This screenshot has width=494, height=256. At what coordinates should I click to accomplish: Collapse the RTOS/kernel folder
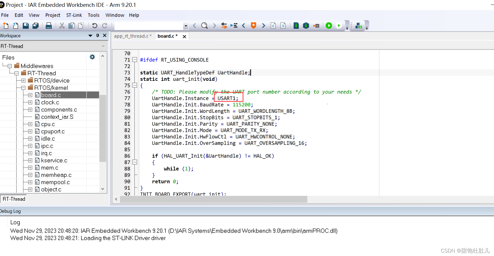click(23, 88)
